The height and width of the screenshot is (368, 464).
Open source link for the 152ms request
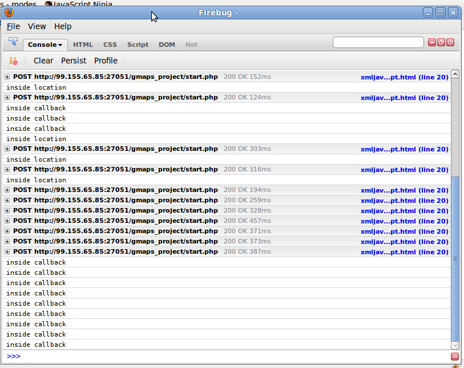(405, 77)
